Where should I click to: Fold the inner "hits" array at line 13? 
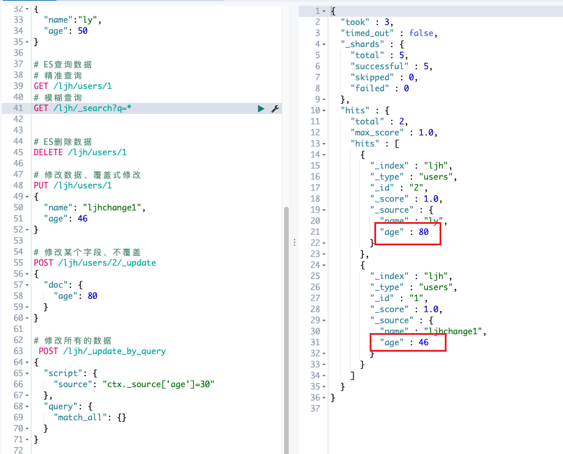[324, 144]
